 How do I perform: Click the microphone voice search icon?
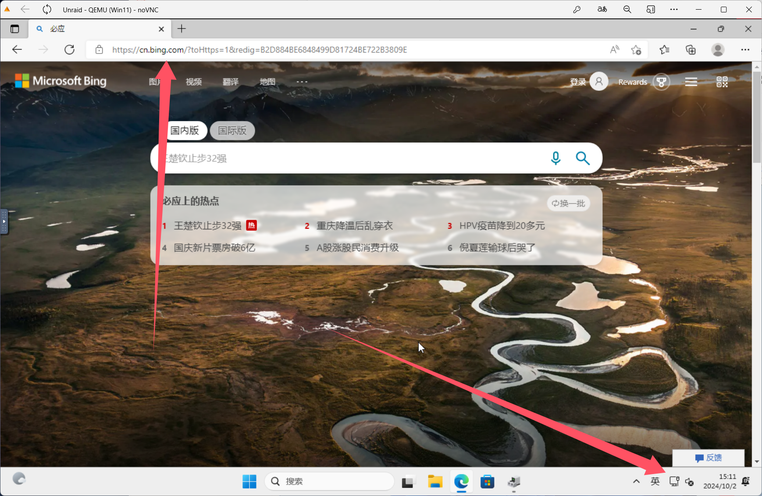pos(555,158)
